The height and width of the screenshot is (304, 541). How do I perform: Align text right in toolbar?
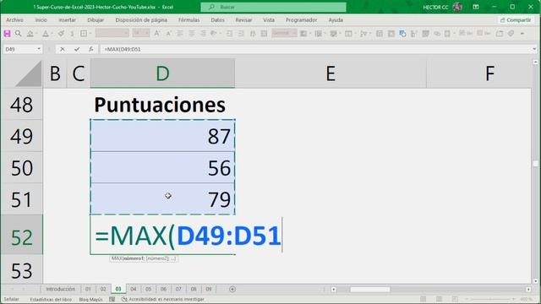[203, 34]
